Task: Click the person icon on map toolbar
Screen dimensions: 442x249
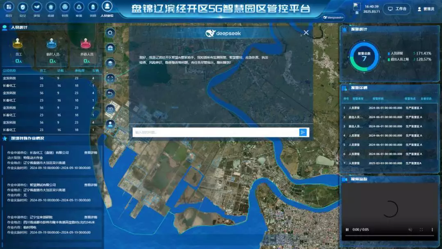Action: click(x=110, y=124)
